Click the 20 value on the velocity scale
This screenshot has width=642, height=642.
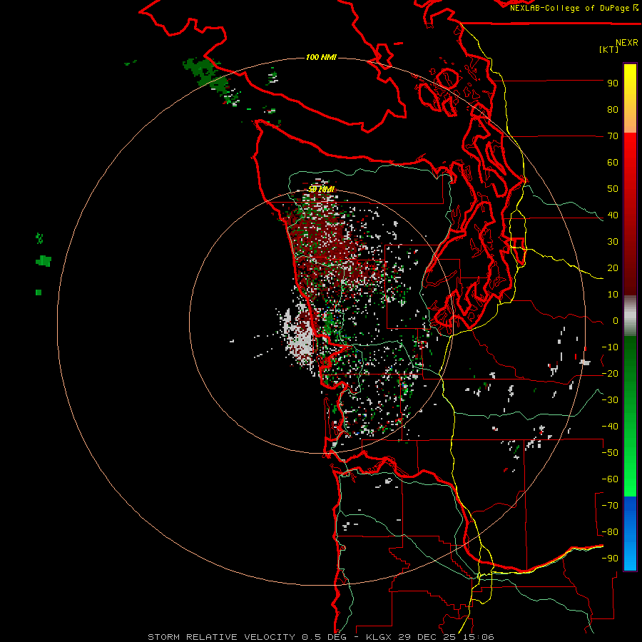pos(613,268)
